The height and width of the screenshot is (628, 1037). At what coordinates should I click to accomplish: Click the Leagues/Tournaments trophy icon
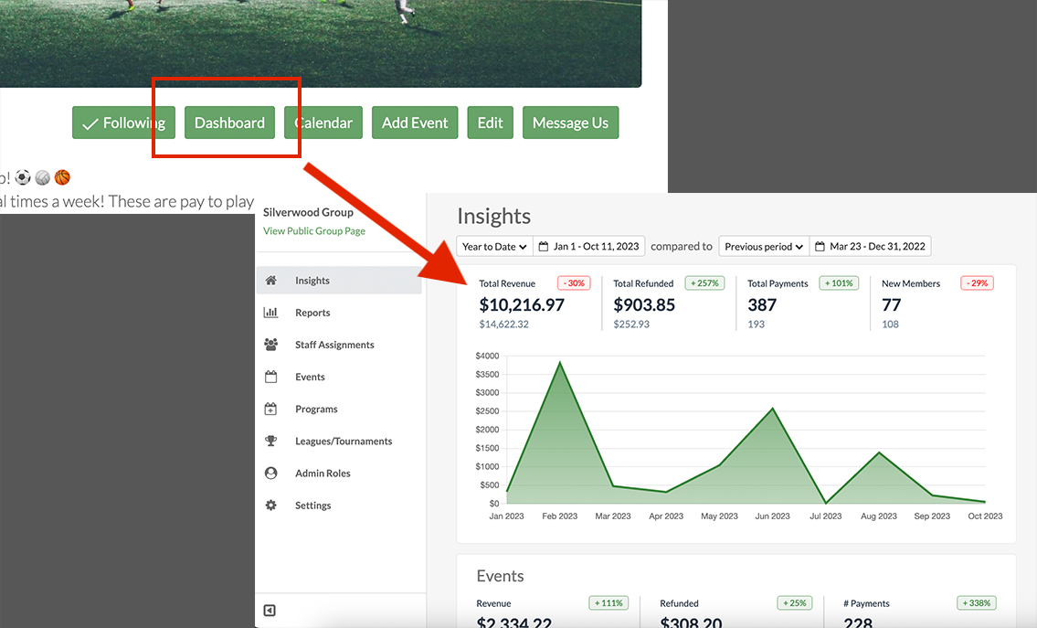270,441
